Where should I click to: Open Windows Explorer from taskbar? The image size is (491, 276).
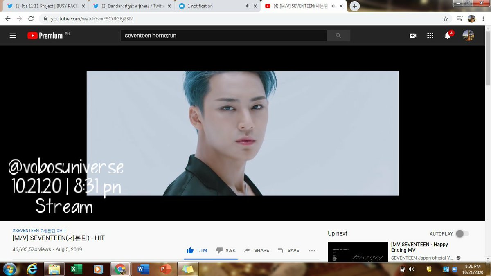[x=54, y=269]
